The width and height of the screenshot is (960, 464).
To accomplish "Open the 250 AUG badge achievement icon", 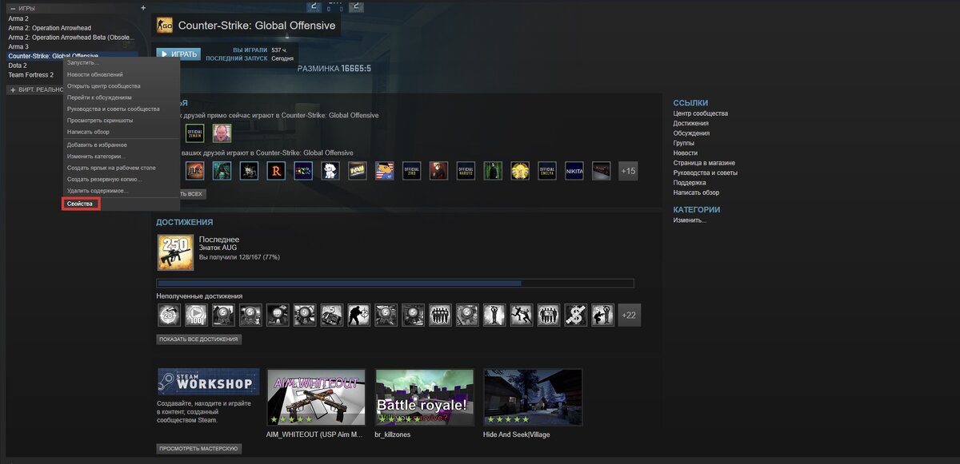I will point(175,252).
